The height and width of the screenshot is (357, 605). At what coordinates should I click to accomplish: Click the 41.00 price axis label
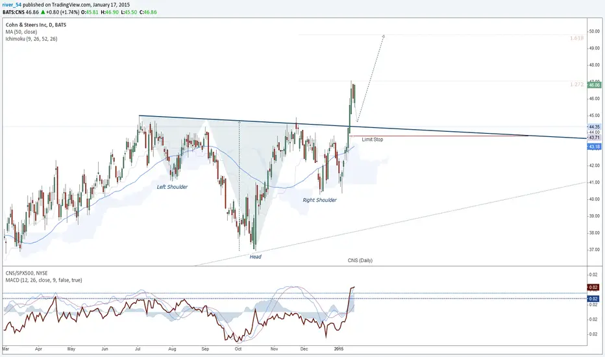(594, 182)
